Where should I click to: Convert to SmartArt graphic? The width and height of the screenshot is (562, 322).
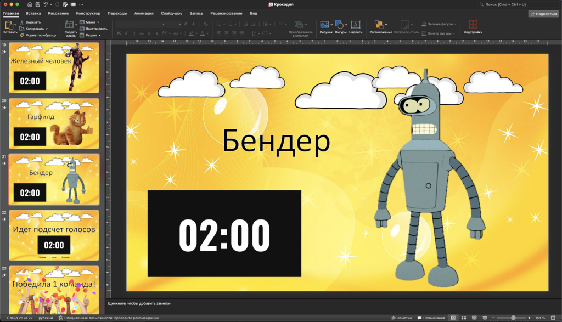tap(300, 29)
